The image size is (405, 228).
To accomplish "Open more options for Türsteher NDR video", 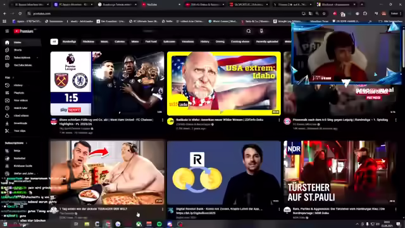I will tap(396, 209).
